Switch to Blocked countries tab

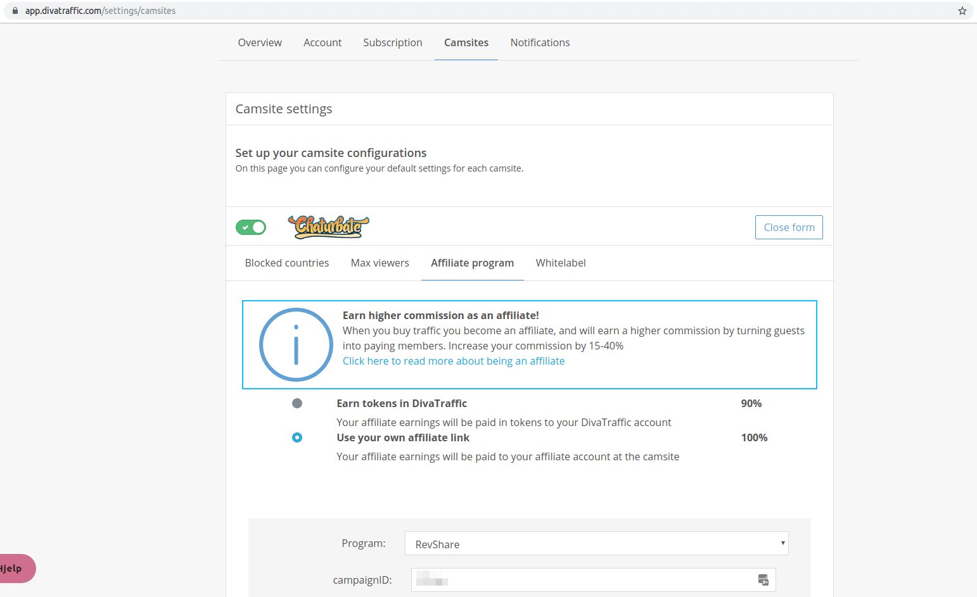click(287, 263)
